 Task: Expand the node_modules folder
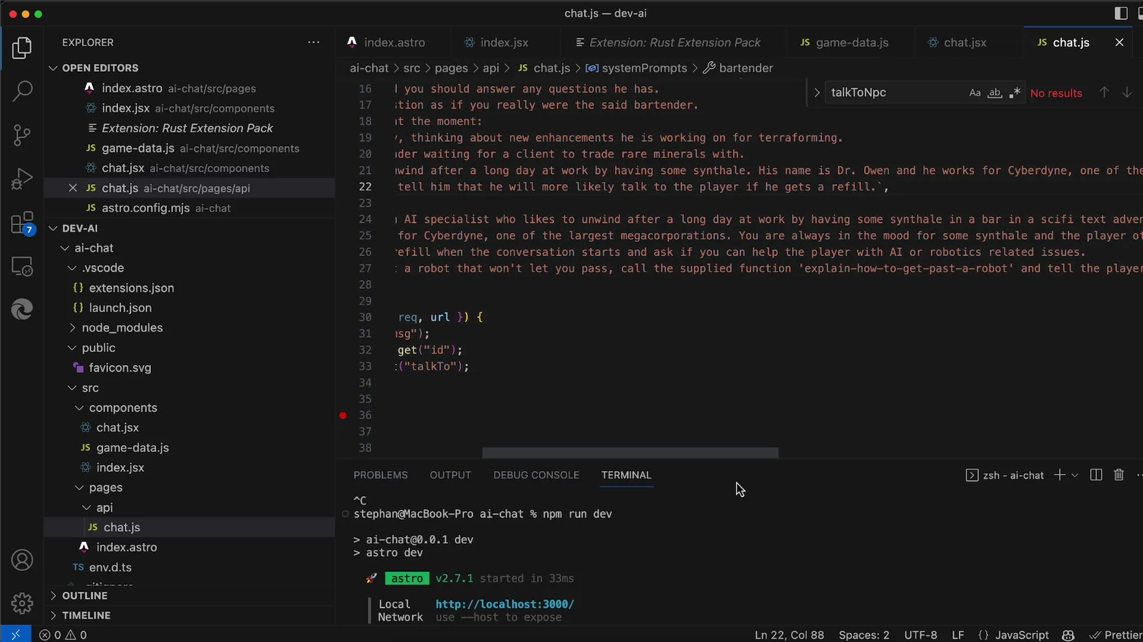tap(72, 328)
